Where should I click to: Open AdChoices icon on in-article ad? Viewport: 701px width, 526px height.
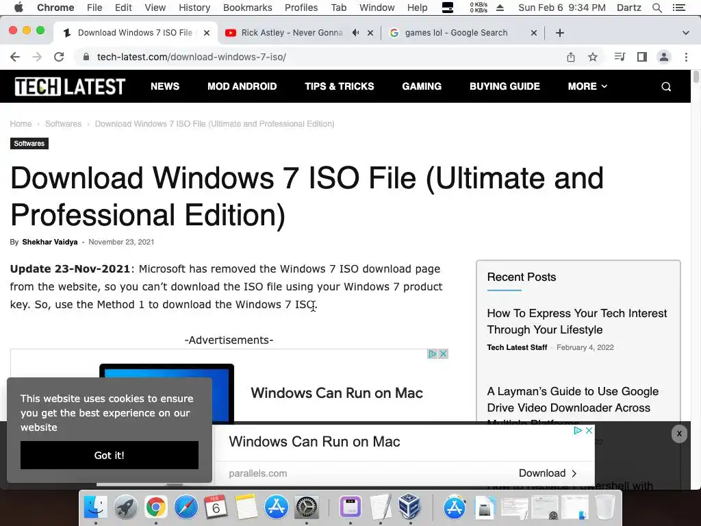pyautogui.click(x=433, y=354)
